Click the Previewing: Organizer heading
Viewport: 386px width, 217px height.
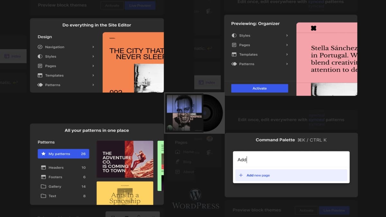click(255, 23)
